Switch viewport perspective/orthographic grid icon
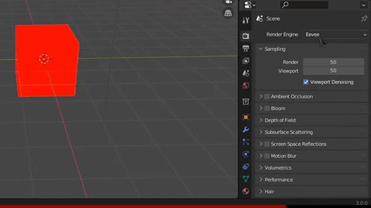This screenshot has height=208, width=371. [x=228, y=13]
